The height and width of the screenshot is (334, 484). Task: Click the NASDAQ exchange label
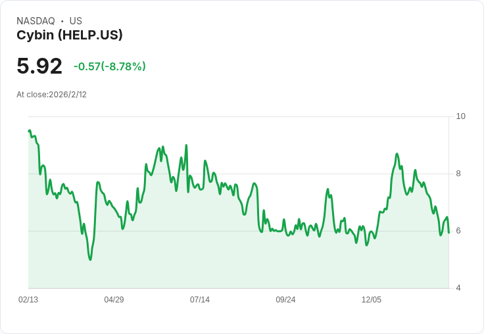click(x=36, y=21)
